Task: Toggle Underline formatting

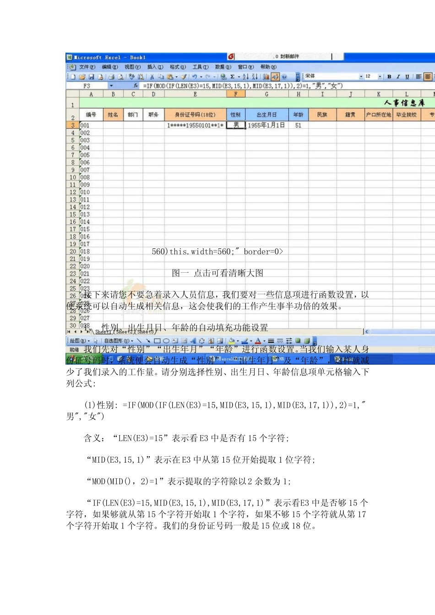Action: click(x=407, y=76)
